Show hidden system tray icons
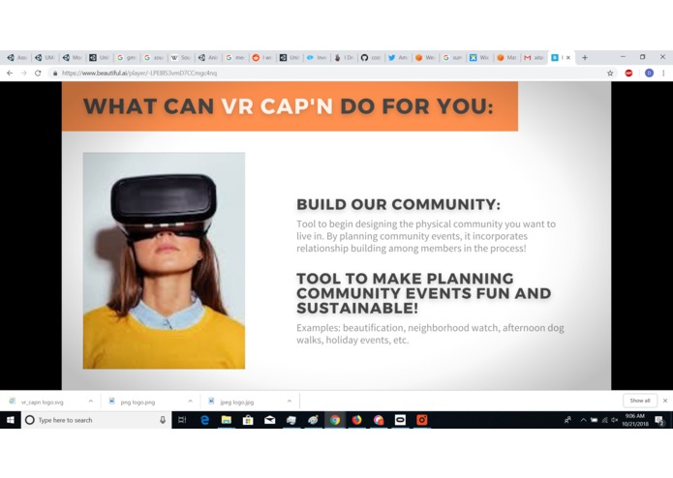The image size is (673, 478). coord(583,420)
